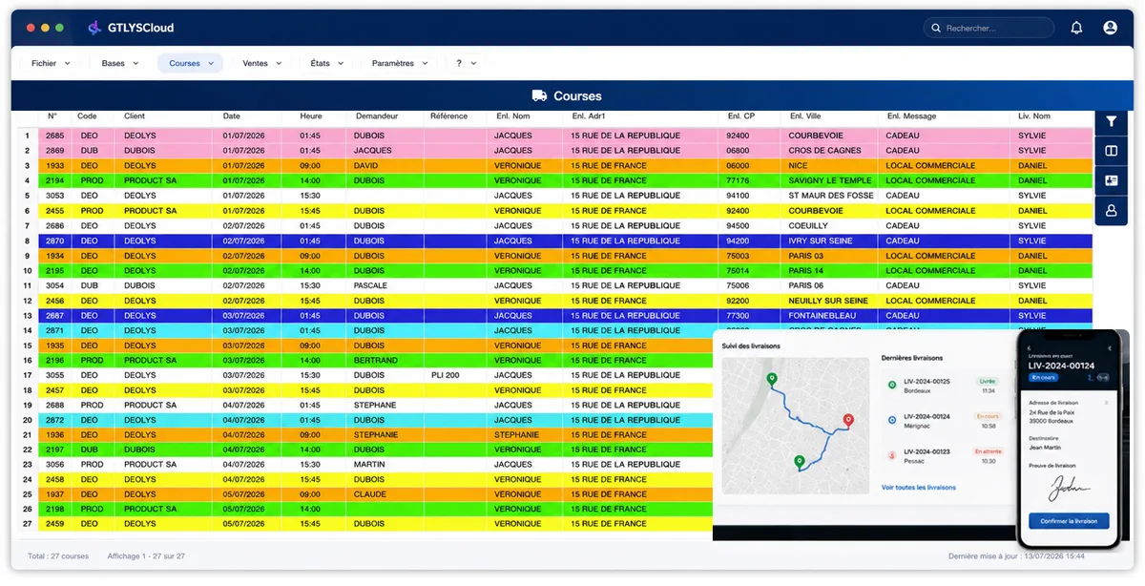Open the Ventes menu
Viewport: 1145px width, 586px height.
[262, 63]
